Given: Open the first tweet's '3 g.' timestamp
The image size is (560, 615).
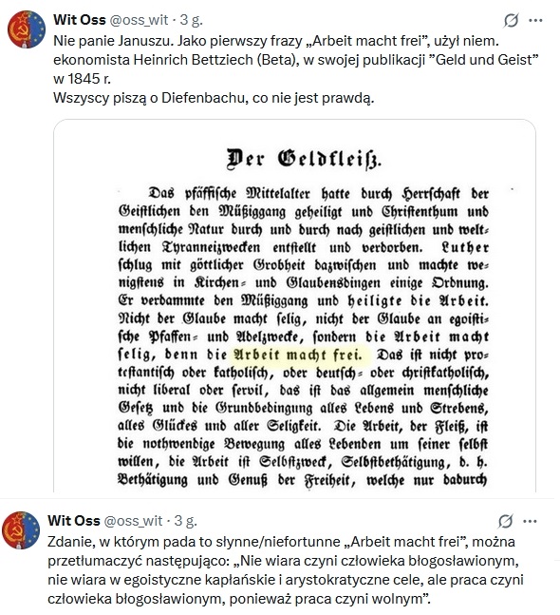Looking at the screenshot, I should coord(191,20).
